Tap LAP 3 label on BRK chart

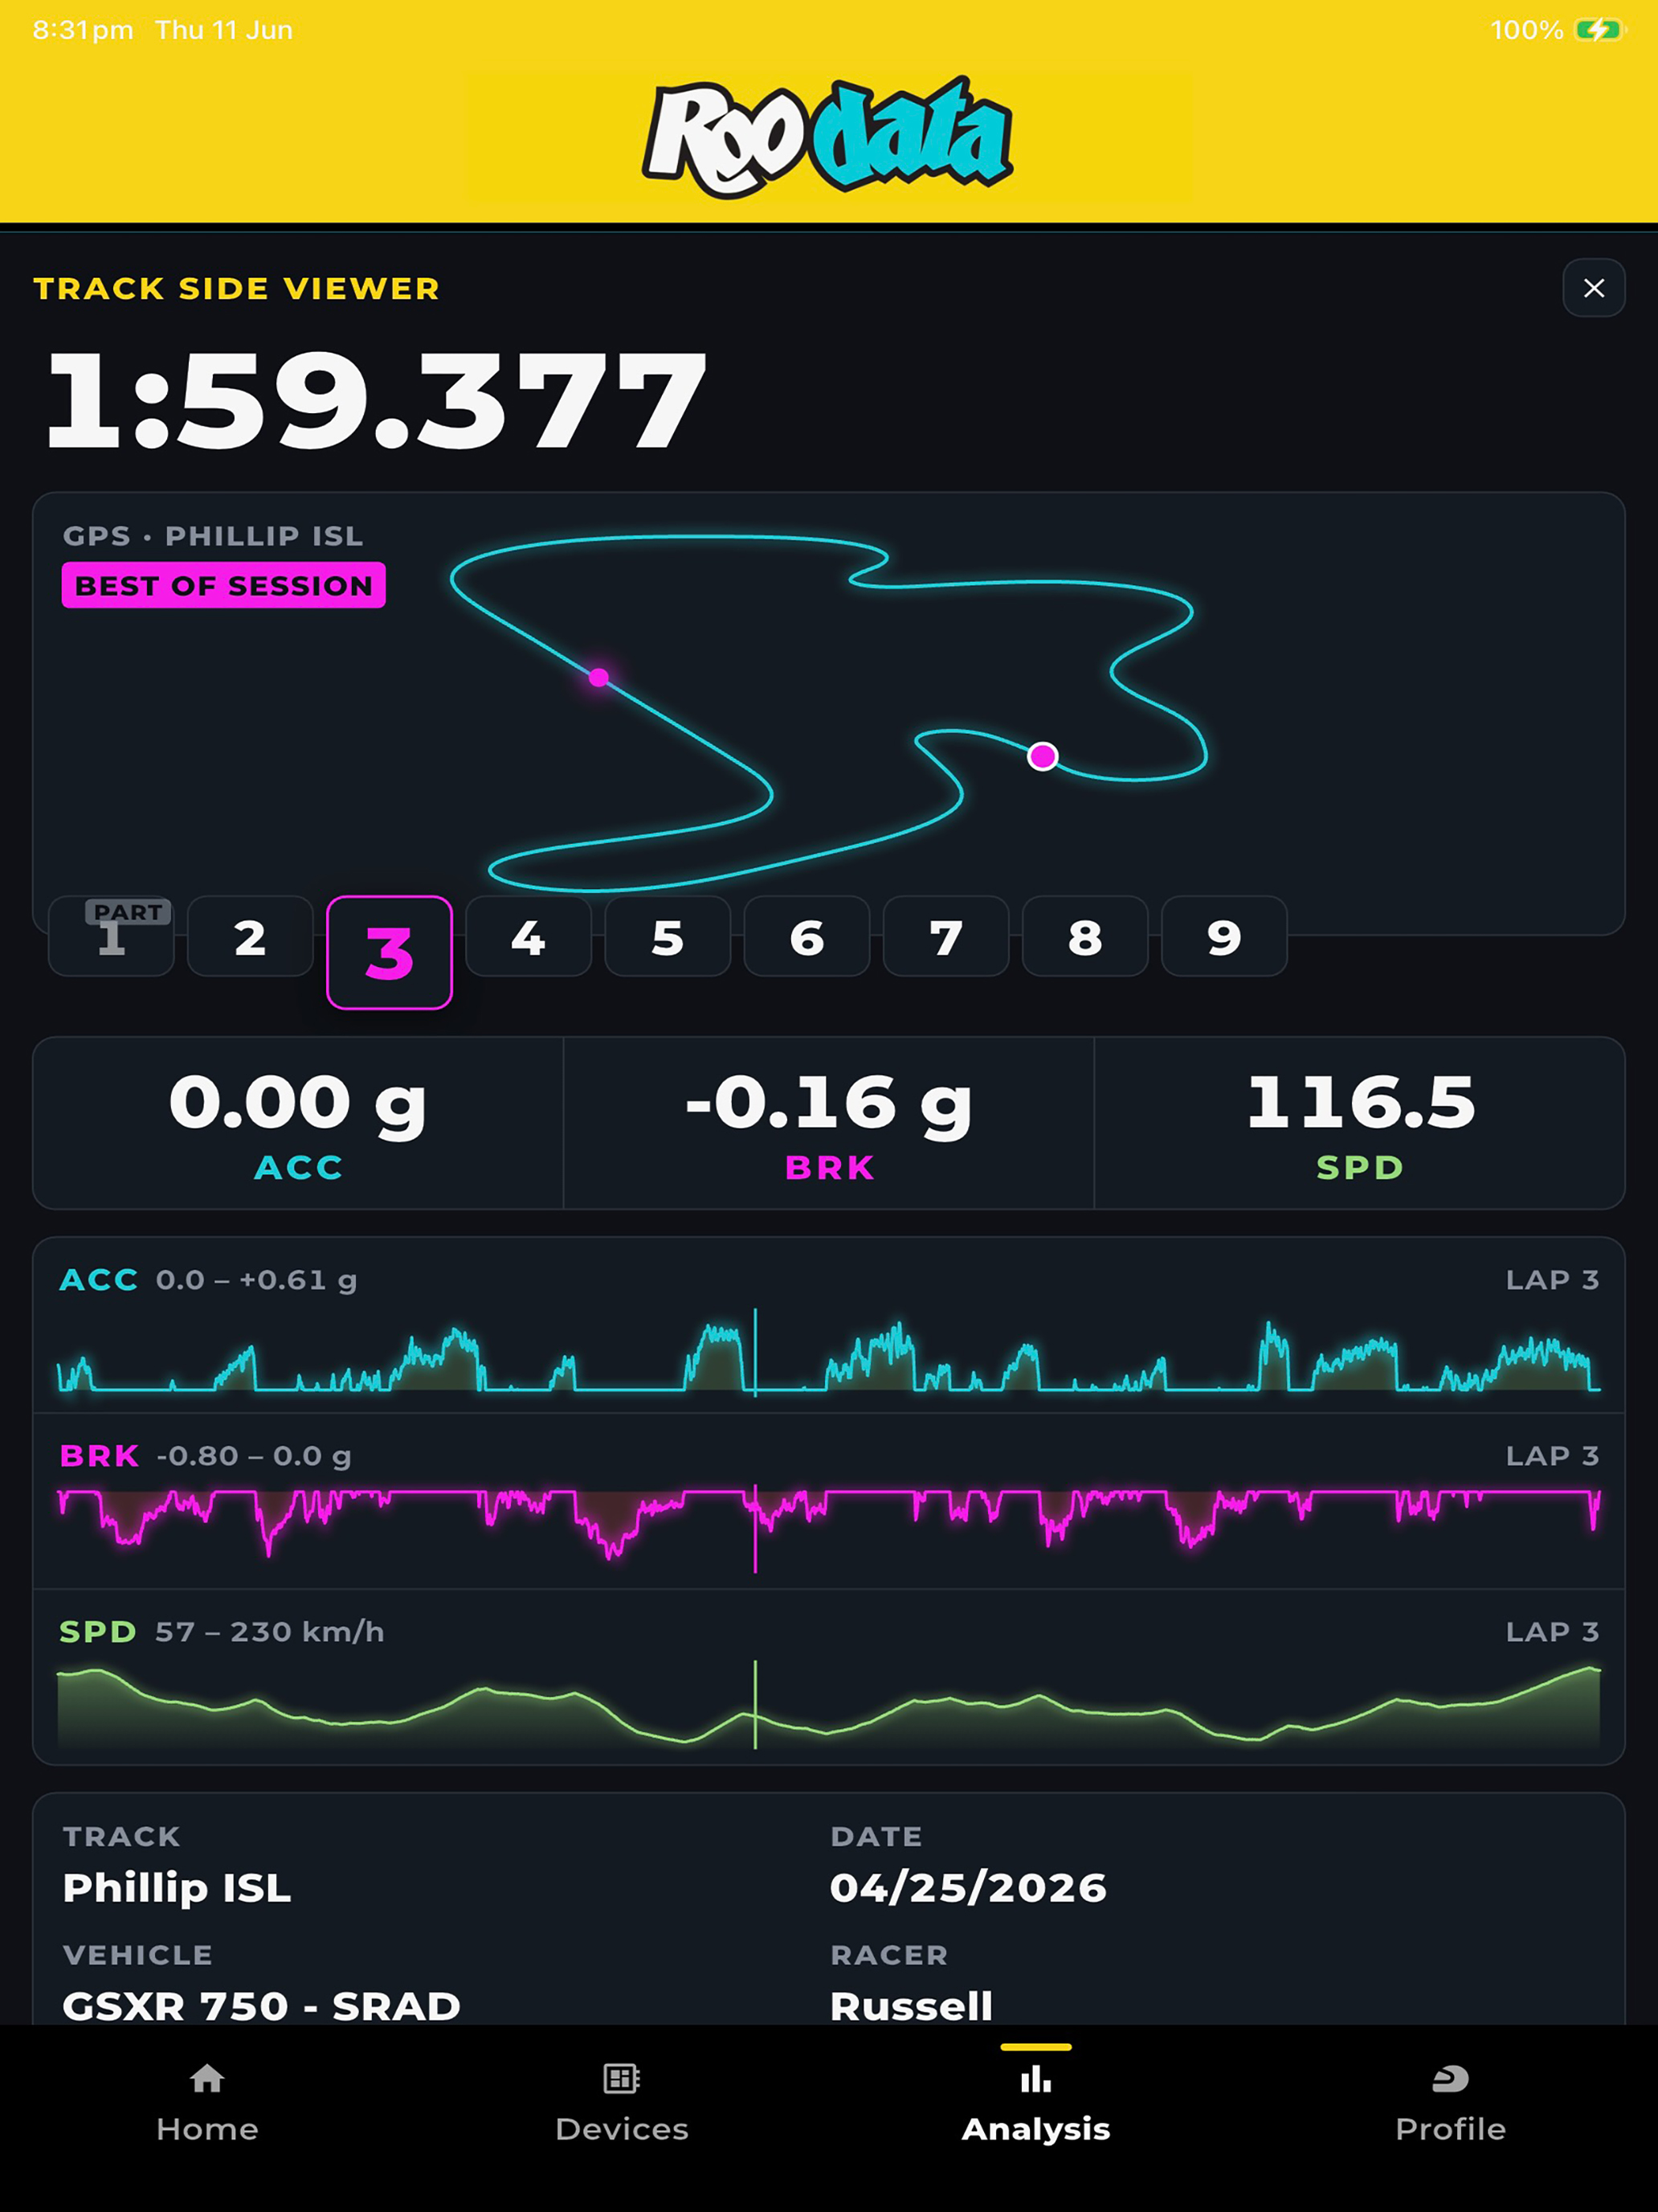pos(1552,1456)
